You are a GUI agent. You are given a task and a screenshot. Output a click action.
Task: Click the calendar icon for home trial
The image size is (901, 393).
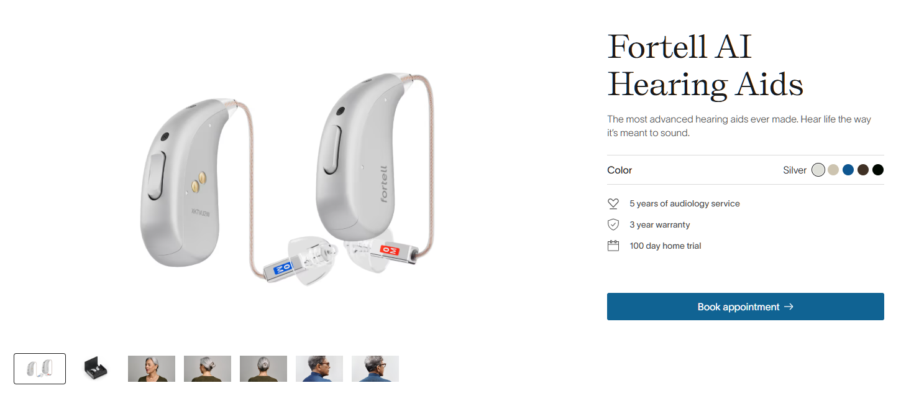613,246
